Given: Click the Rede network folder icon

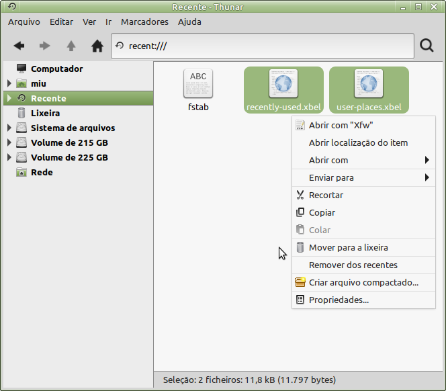Looking at the screenshot, I should tap(21, 172).
